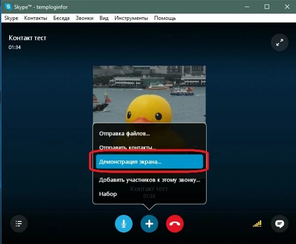Screen dimensions: 296x244
Task: Open the chat bubble icon
Action: [280, 224]
